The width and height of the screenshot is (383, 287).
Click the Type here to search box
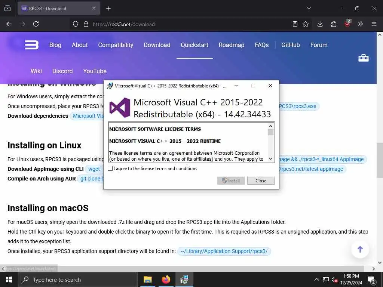click(78, 280)
